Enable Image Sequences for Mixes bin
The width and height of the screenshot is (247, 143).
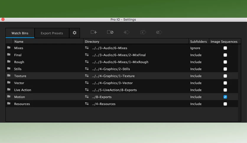click(225, 48)
